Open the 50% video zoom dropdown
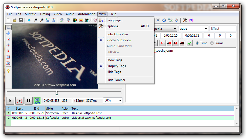 tap(113, 100)
